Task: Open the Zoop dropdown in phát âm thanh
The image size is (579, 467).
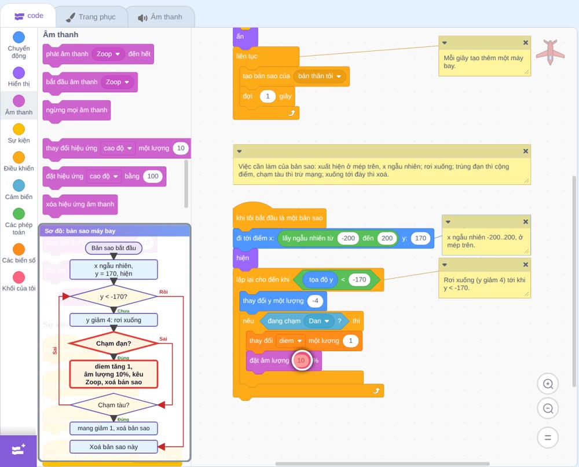Action: tap(108, 54)
